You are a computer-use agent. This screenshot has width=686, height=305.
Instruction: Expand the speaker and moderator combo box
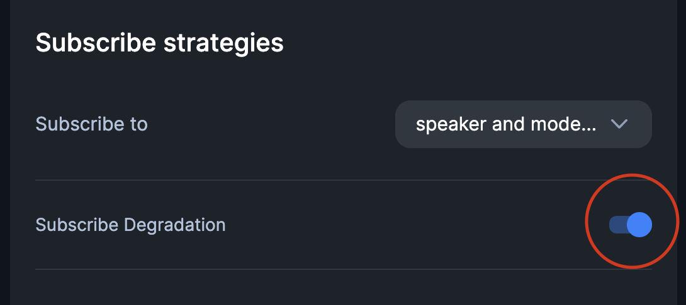(523, 124)
